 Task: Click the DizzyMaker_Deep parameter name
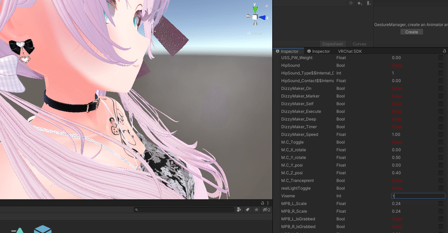pyautogui.click(x=298, y=119)
